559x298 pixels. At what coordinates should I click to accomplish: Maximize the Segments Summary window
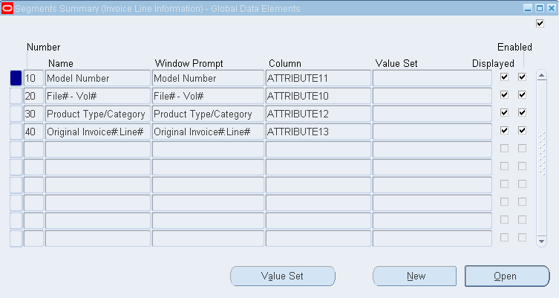click(x=538, y=8)
